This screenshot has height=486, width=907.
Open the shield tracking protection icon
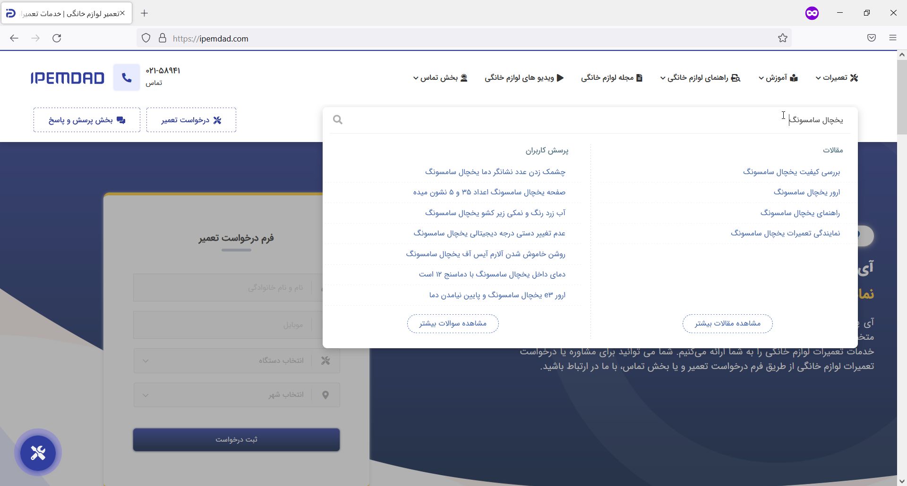click(146, 38)
